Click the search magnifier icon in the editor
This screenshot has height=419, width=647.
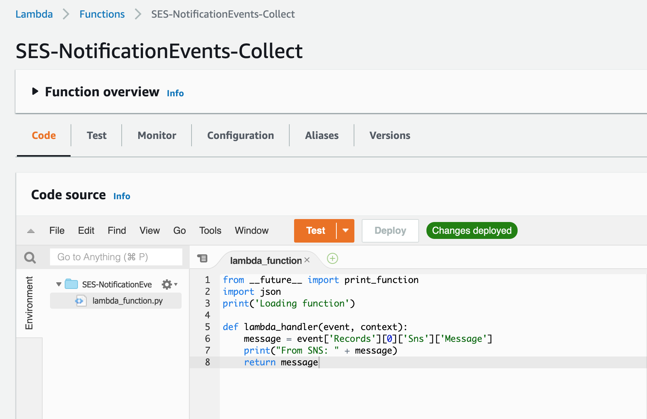[x=30, y=258]
